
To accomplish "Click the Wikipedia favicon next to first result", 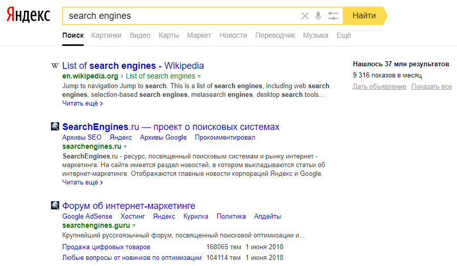I will tap(55, 66).
